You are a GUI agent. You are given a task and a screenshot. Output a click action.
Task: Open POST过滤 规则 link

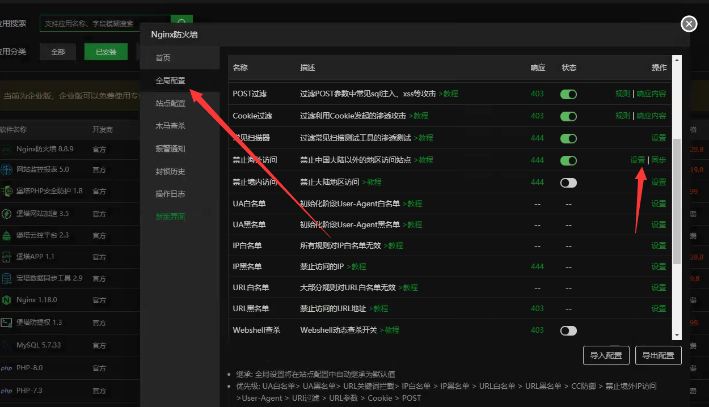tap(623, 94)
